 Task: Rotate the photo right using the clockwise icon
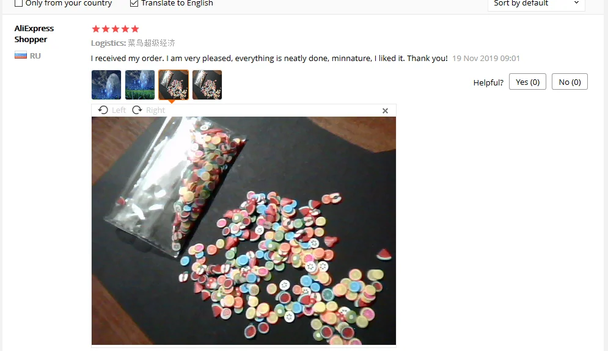click(137, 110)
